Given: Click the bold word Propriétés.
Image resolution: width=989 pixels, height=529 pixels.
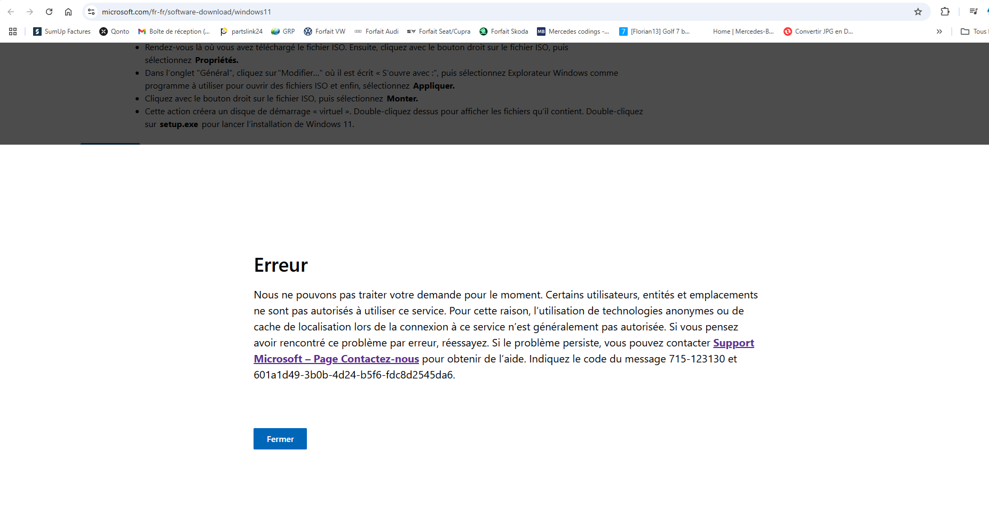Looking at the screenshot, I should (217, 60).
